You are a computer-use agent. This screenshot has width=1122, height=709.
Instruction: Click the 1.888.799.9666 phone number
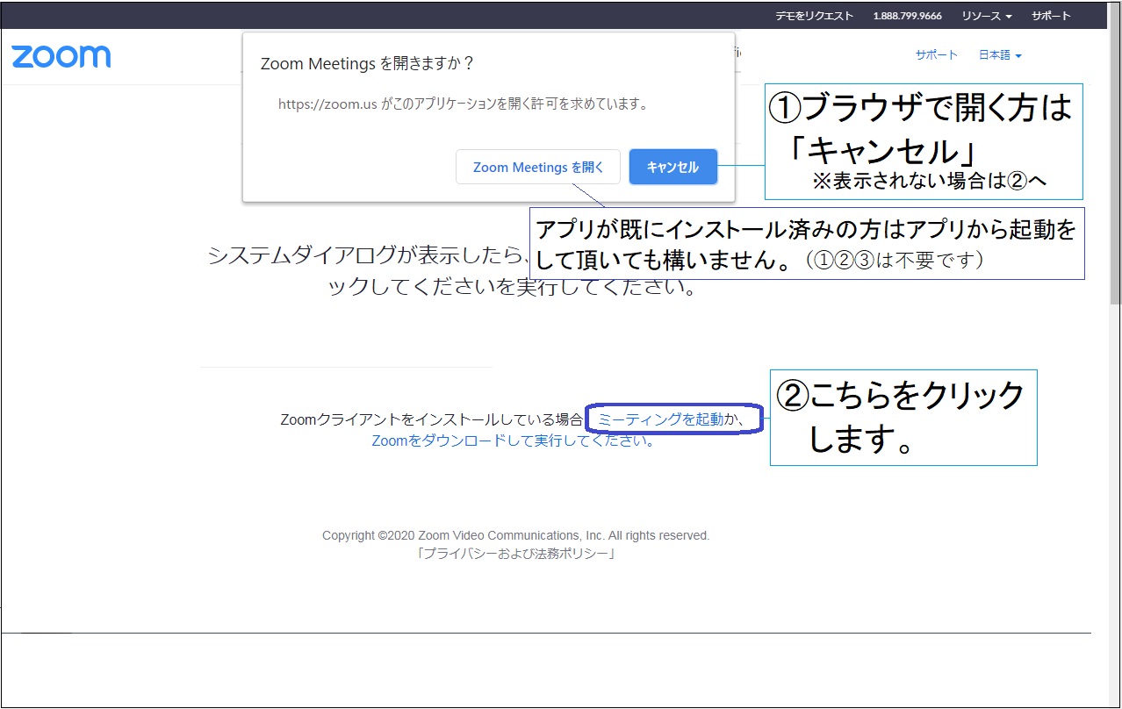pos(907,16)
